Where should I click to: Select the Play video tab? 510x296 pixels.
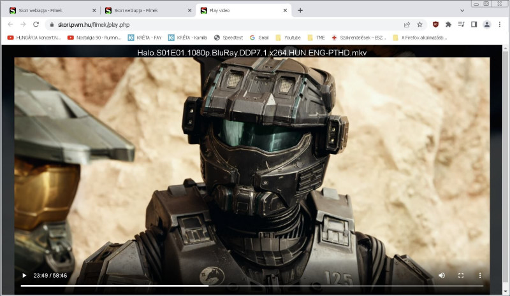pos(244,10)
